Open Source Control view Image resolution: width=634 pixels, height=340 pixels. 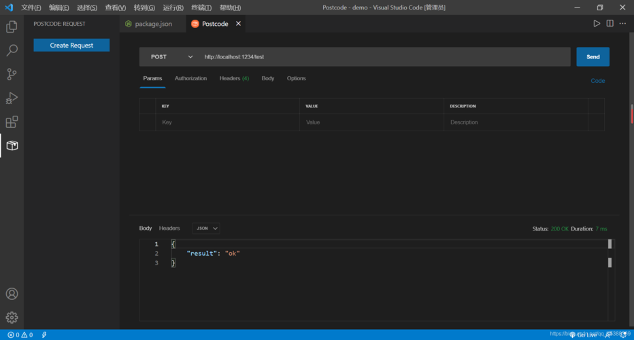point(12,74)
